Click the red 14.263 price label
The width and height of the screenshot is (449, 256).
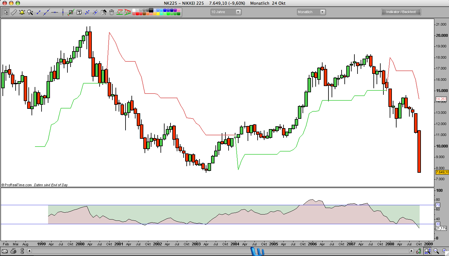(441, 99)
